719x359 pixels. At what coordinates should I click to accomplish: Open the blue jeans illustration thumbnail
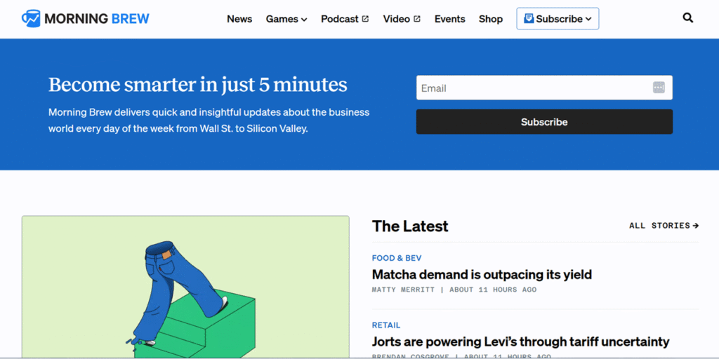tap(185, 287)
